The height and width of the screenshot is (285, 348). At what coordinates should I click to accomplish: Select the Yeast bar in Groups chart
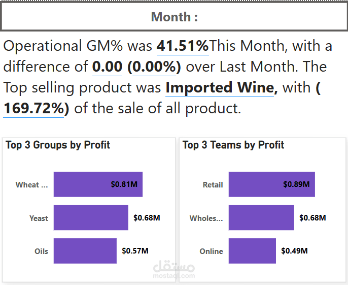click(91, 218)
